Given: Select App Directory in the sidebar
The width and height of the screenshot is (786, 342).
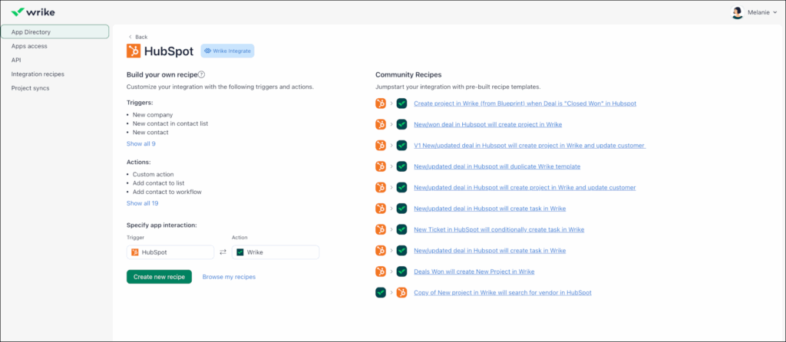Looking at the screenshot, I should pos(54,32).
